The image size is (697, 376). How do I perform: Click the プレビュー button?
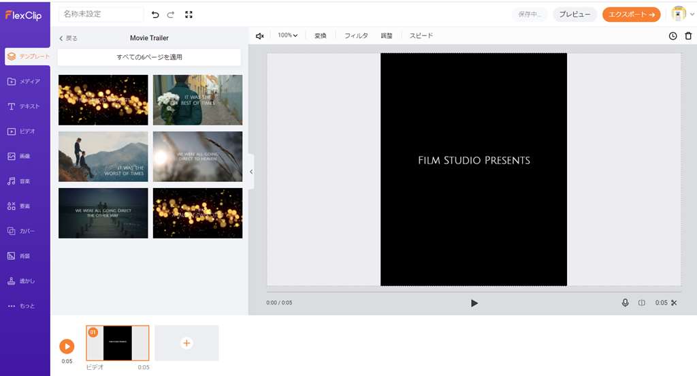pyautogui.click(x=574, y=14)
